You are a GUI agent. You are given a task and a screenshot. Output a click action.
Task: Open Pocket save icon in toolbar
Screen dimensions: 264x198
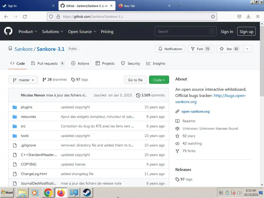tap(239, 16)
